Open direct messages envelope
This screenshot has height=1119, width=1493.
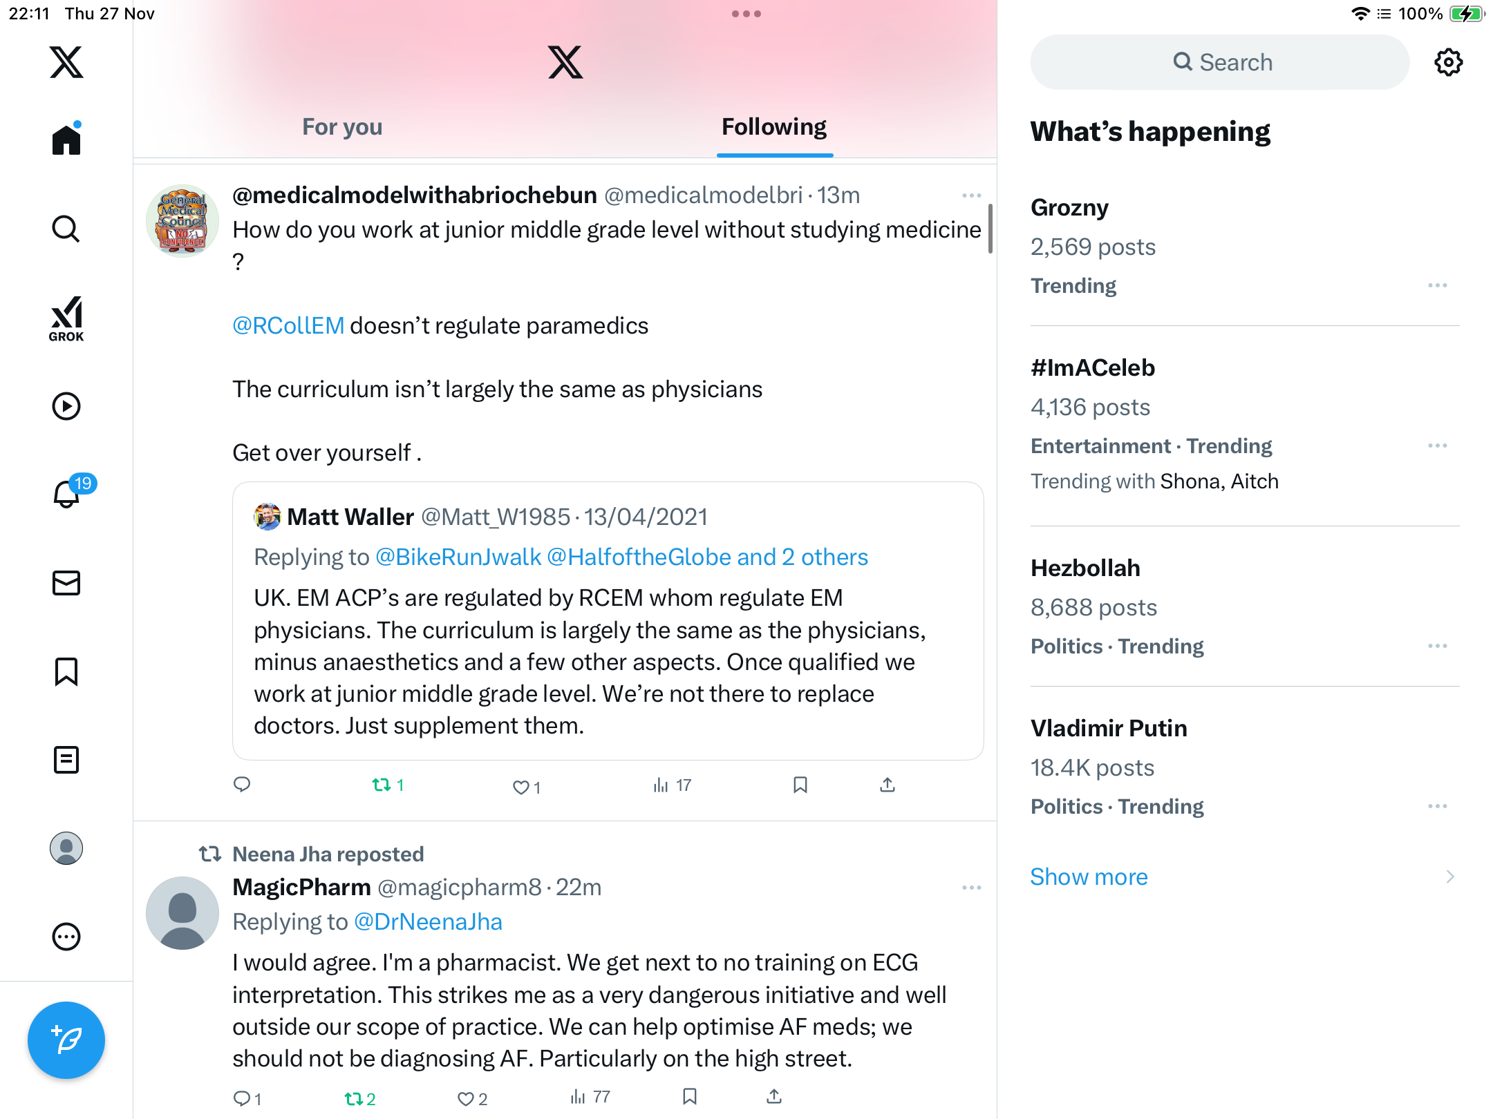66,583
